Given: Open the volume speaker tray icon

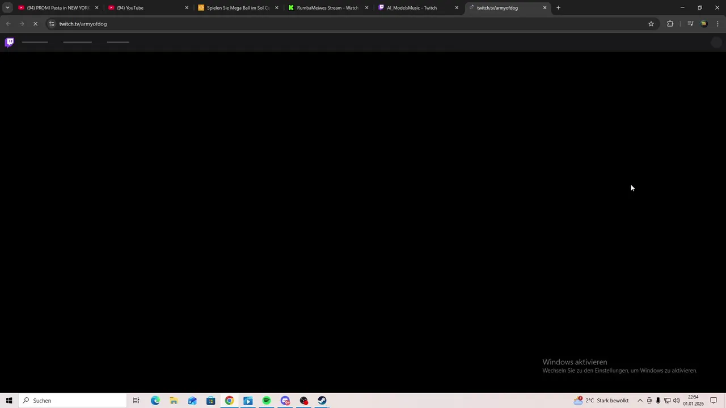Looking at the screenshot, I should (x=676, y=401).
